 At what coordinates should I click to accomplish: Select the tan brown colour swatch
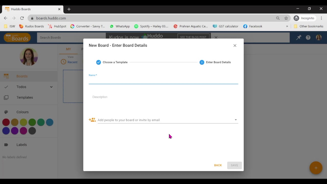tap(15, 122)
